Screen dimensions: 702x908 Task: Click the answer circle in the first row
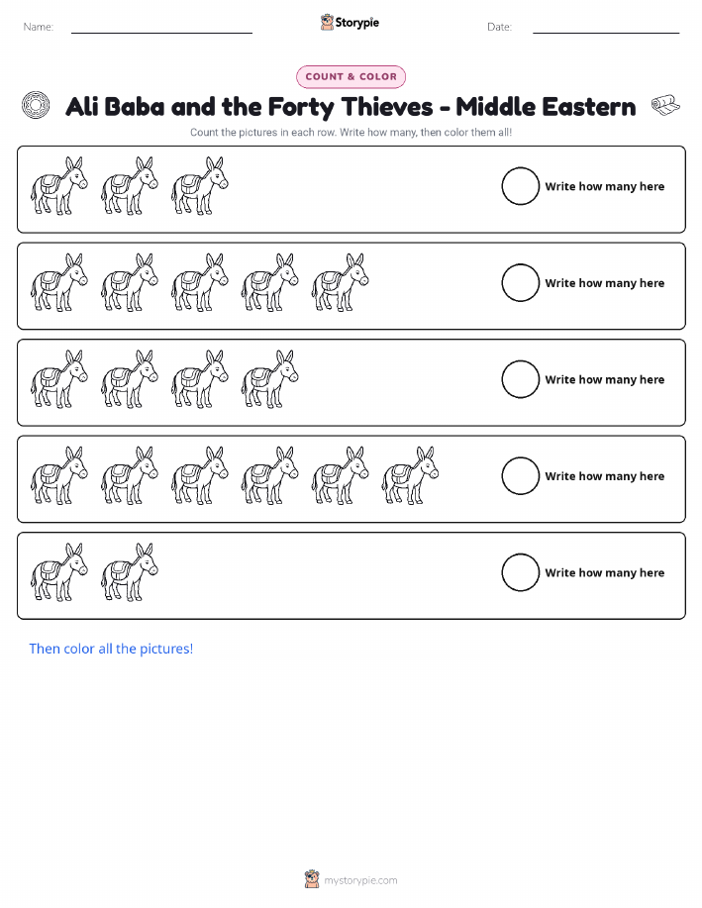click(x=520, y=186)
